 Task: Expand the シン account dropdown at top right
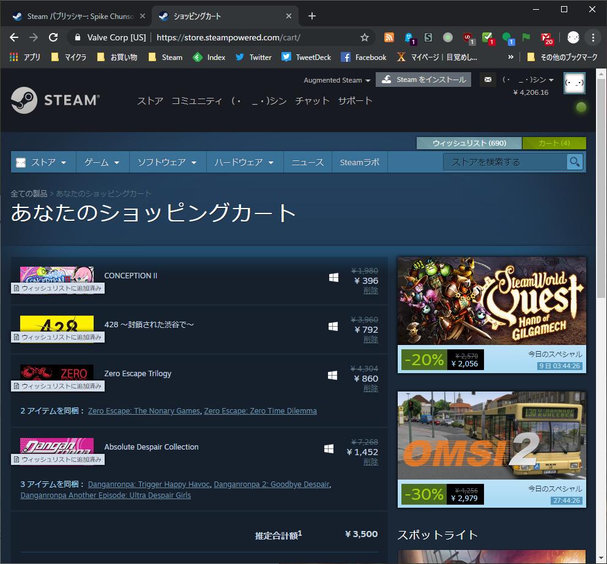pos(528,80)
